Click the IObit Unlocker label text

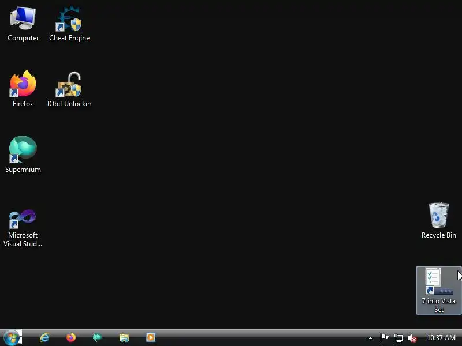pyautogui.click(x=69, y=104)
